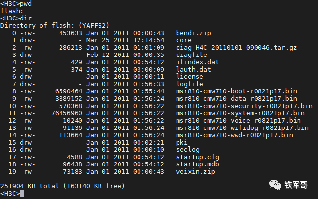Click the license directory name
The width and height of the screenshot is (318, 199).
[x=190, y=76]
